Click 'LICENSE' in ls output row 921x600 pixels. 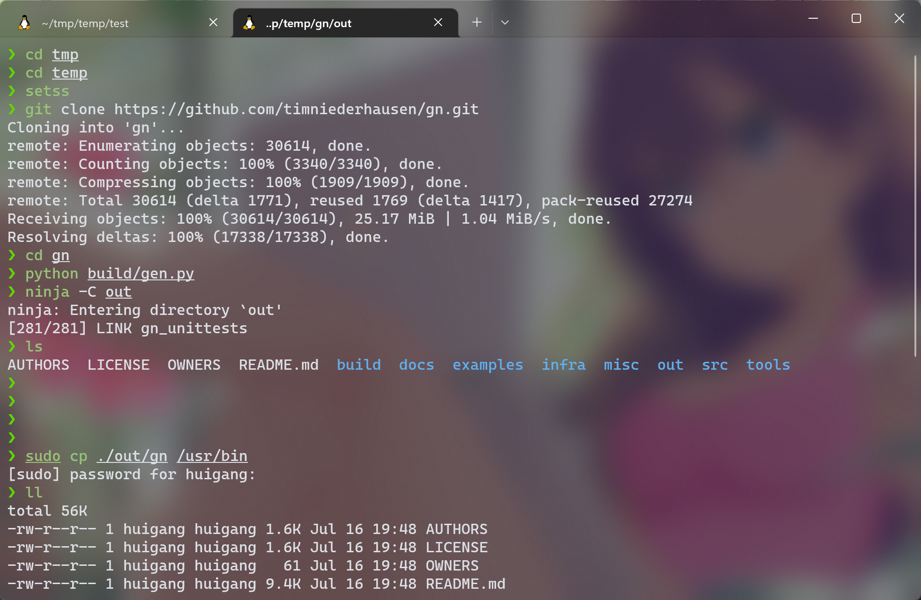(x=119, y=365)
